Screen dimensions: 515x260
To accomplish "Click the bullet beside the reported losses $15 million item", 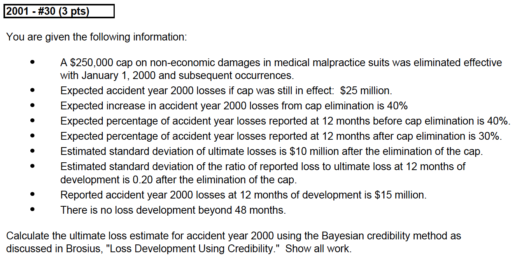I will 33,195.
